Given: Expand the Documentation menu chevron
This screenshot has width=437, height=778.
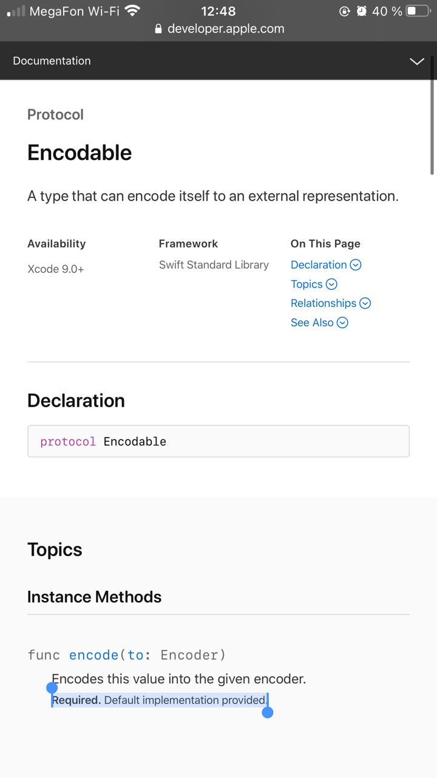Looking at the screenshot, I should (x=417, y=61).
